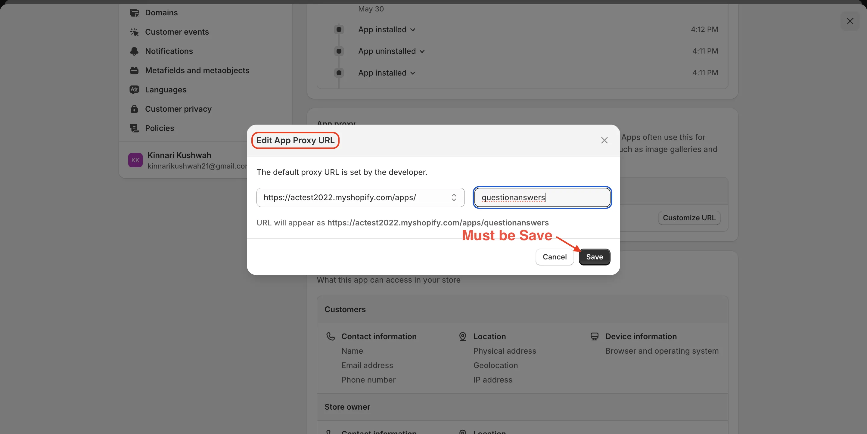Click the 'URL will appear as' preview URL
867x434 pixels.
point(438,223)
